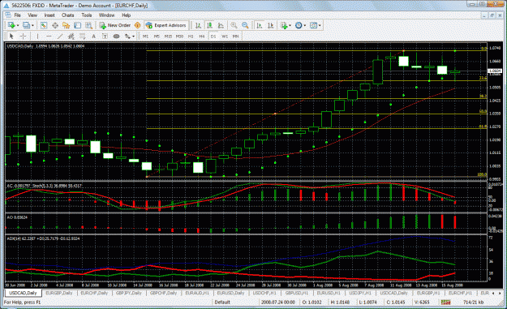
Task: Open the Templates dropdown arrow
Action: pos(320,25)
